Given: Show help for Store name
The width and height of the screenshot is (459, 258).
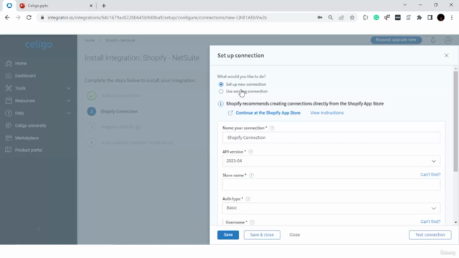Looking at the screenshot, I should point(251,175).
